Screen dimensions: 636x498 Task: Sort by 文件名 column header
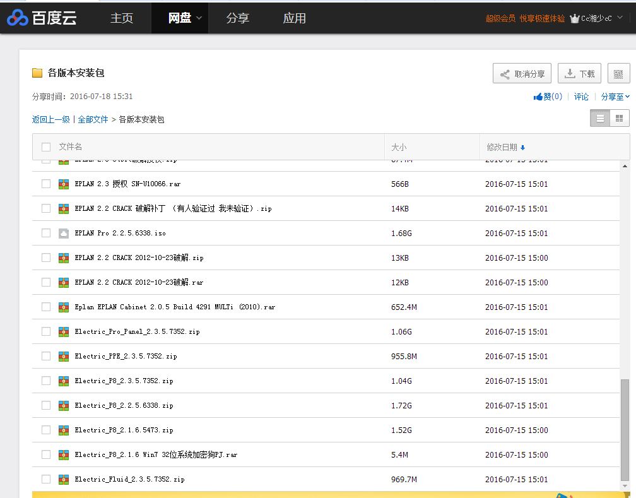coord(70,146)
